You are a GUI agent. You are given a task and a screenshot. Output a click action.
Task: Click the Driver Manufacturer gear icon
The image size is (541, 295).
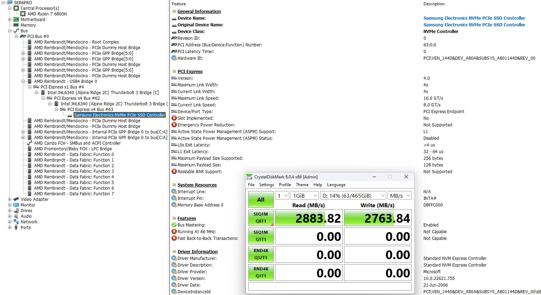click(174, 258)
